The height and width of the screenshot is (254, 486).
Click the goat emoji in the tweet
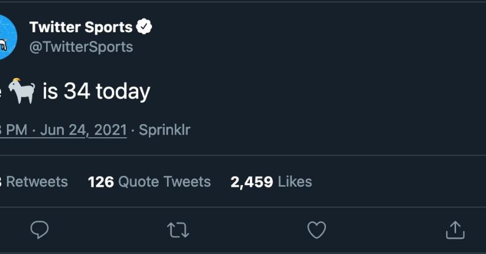22,91
